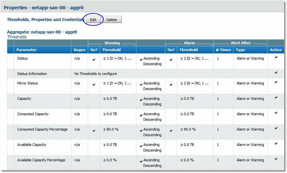Click Capacity row warning threshold '≥ 0.0 TB'

pyautogui.click(x=110, y=99)
